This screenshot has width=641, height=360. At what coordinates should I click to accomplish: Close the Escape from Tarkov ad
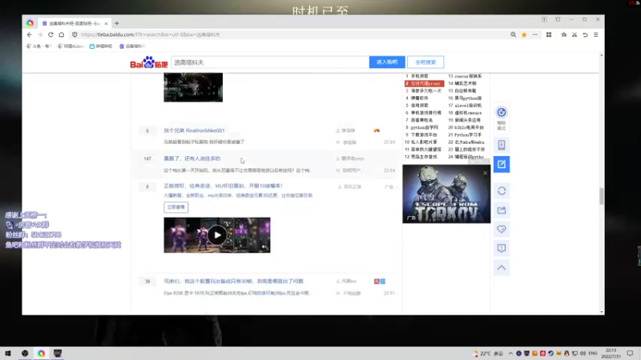(x=486, y=173)
